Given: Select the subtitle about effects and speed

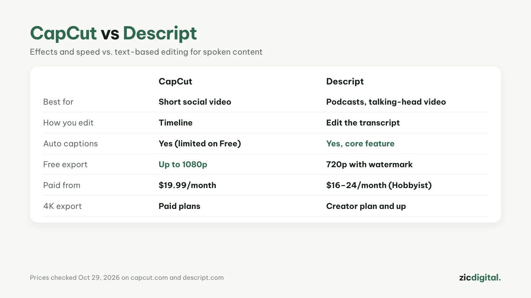Looking at the screenshot, I should [x=146, y=52].
